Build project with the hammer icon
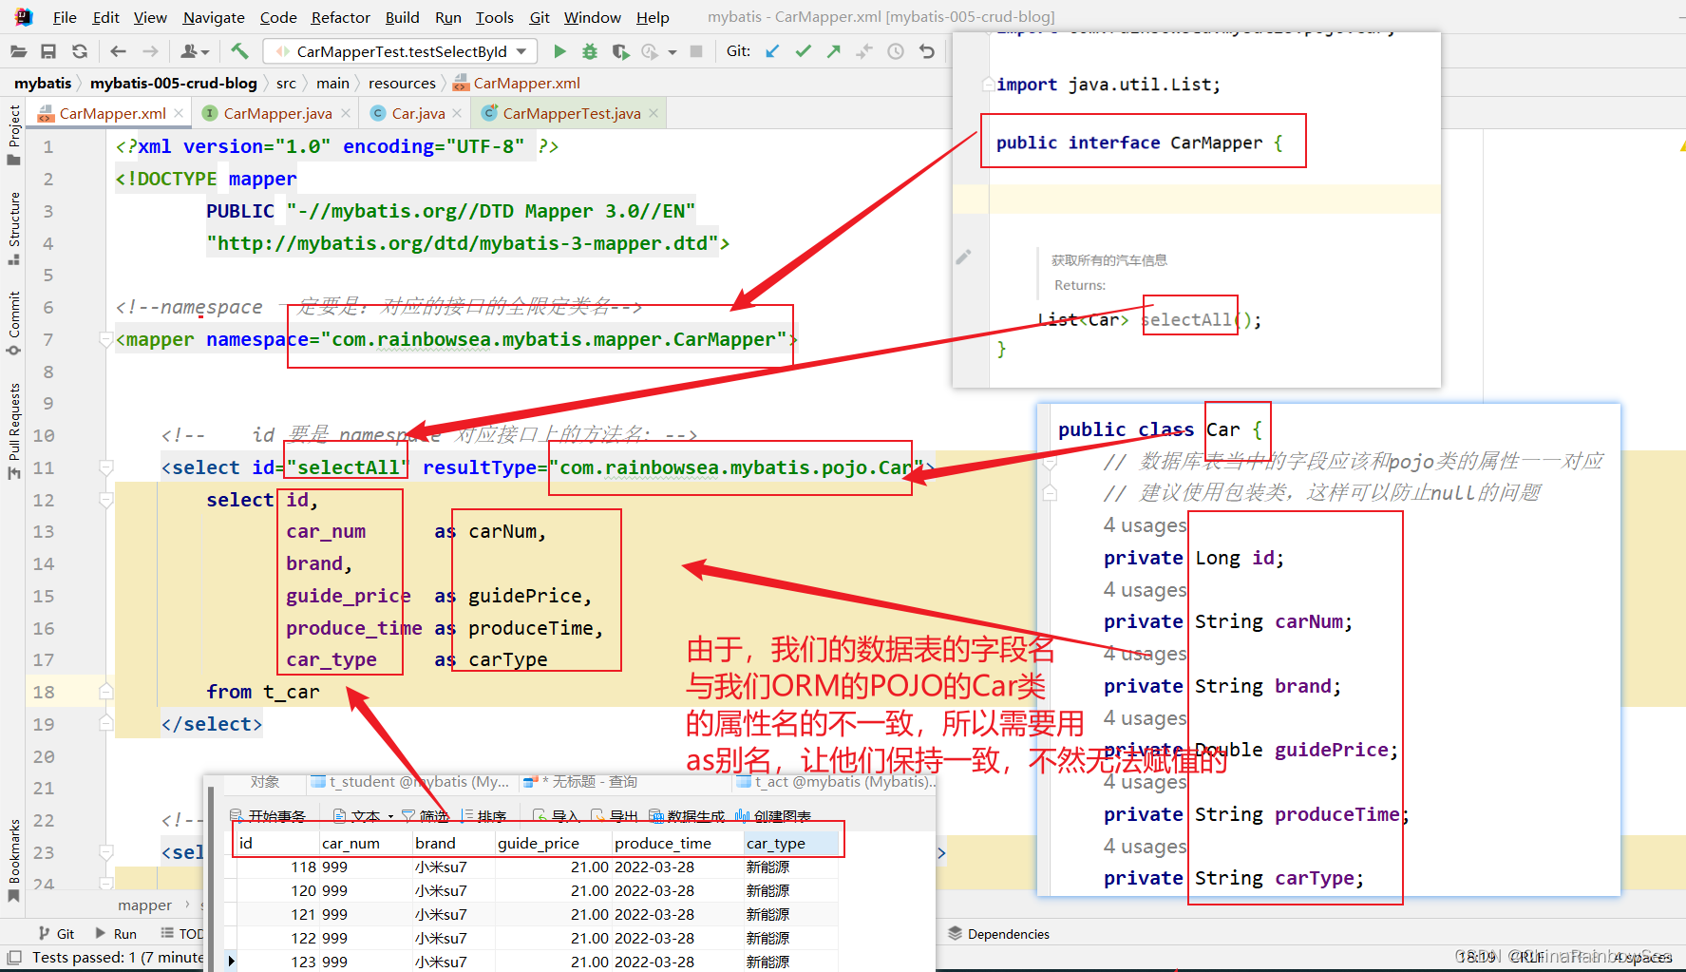 click(239, 51)
